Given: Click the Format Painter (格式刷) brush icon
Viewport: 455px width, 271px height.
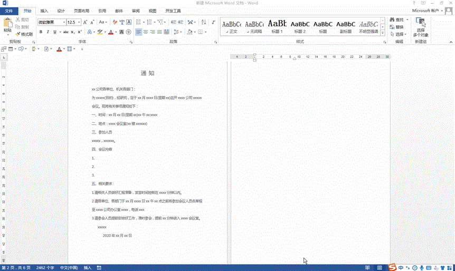Looking at the screenshot, I should [x=18, y=34].
